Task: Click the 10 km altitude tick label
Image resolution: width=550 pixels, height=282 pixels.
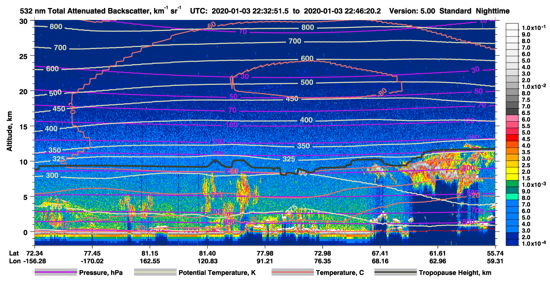Action: [24, 162]
